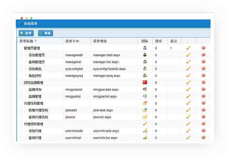The image size is (229, 160).
Task: Edit the 管理员管理 row with pencil icon
Action: [189, 48]
